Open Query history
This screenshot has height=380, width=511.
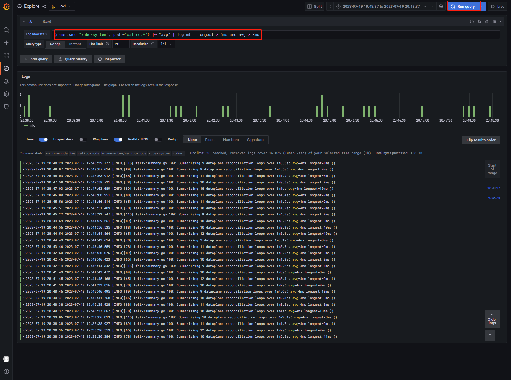tap(73, 59)
